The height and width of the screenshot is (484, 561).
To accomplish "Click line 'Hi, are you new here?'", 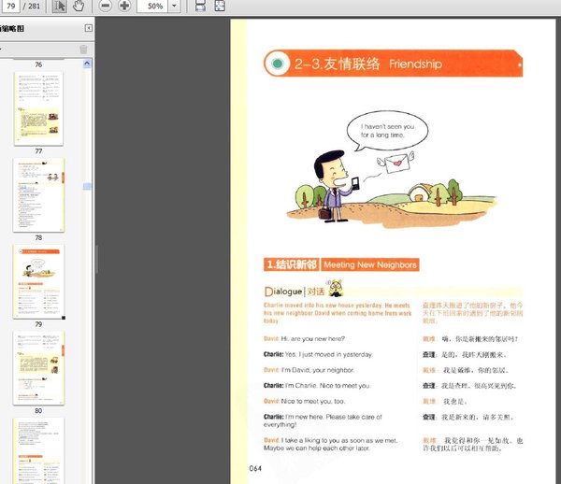I will pos(313,338).
